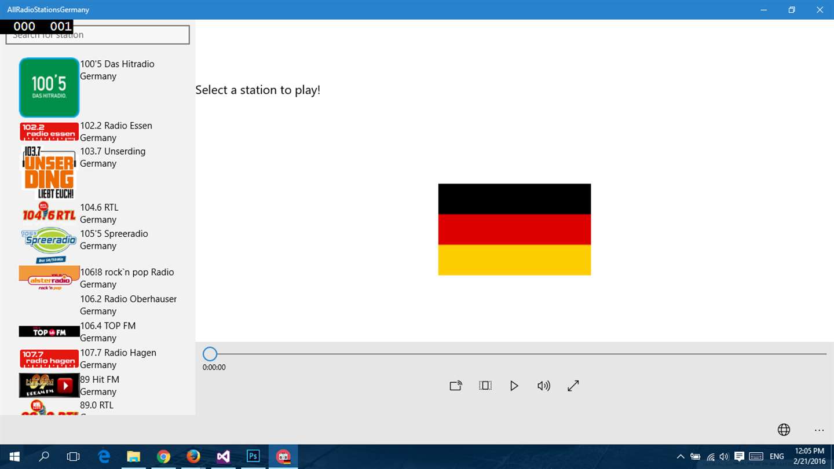Click the 107.7 Radio Hagen title
834x469 pixels.
[118, 353]
